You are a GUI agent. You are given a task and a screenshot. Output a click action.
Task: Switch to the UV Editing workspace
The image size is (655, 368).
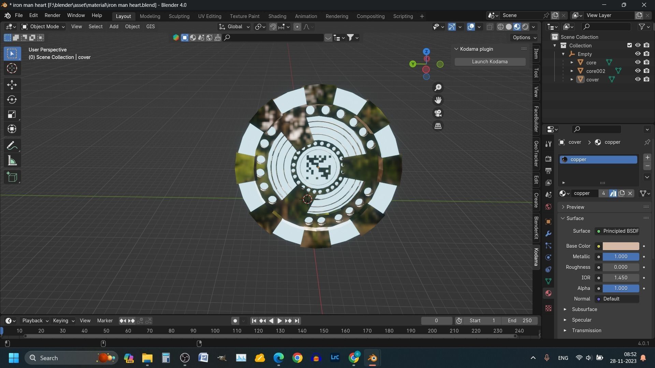coord(209,16)
